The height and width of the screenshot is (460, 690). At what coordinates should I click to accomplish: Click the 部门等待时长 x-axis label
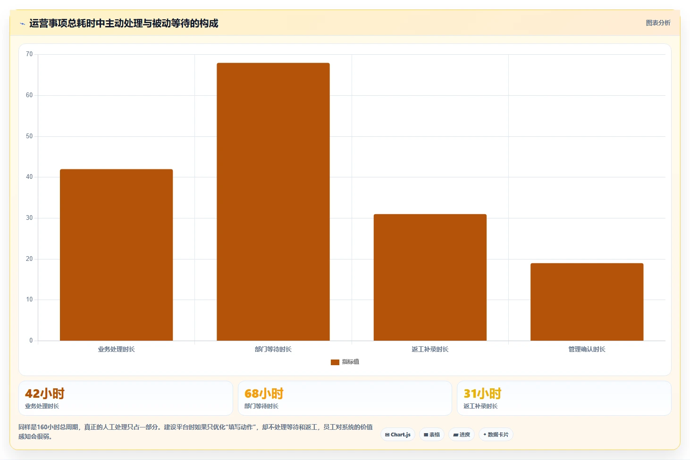(x=273, y=349)
